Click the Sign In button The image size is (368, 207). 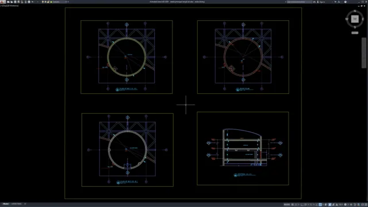tap(321, 2)
